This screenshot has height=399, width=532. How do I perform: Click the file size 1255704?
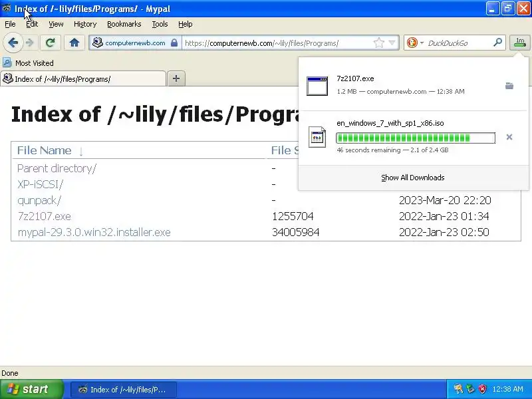(x=293, y=216)
